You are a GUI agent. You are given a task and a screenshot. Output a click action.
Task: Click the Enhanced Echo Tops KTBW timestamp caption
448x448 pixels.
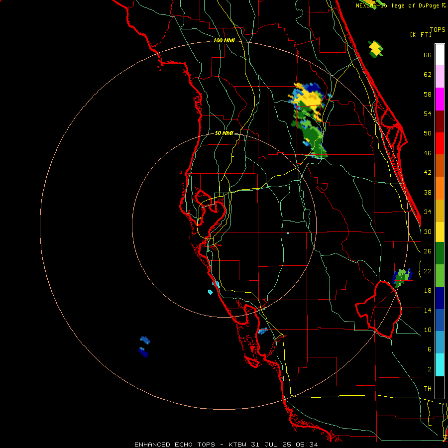[226, 445]
